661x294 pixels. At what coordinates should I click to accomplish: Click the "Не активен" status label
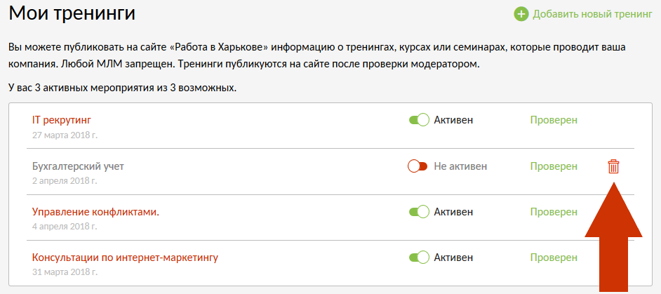pyautogui.click(x=460, y=166)
